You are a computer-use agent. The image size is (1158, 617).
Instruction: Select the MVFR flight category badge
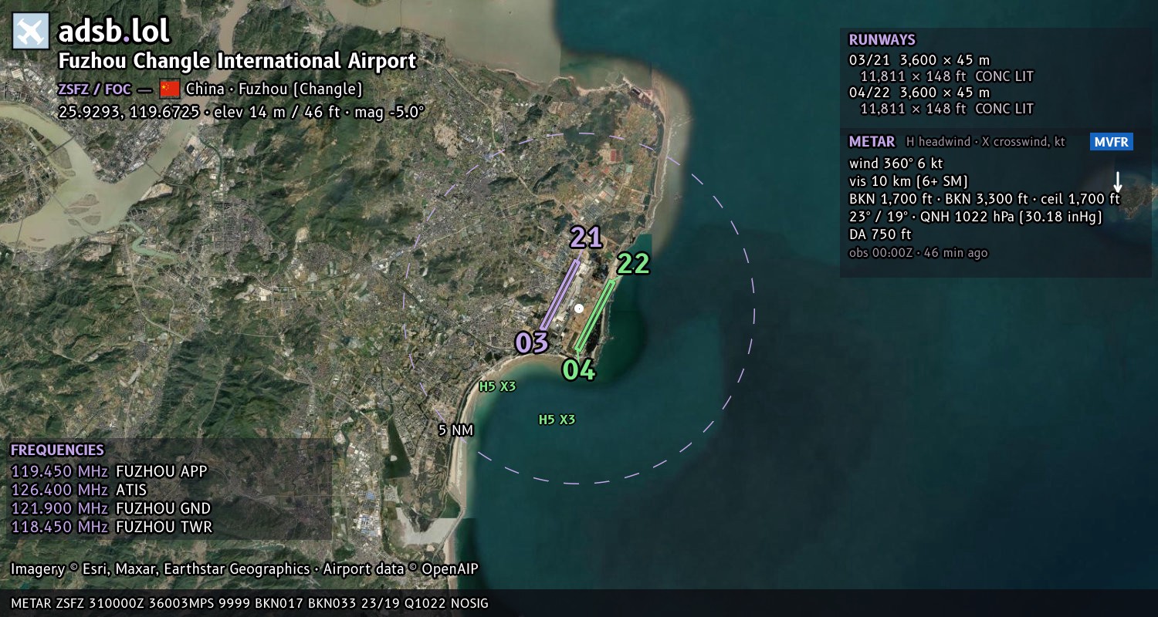[1112, 142]
